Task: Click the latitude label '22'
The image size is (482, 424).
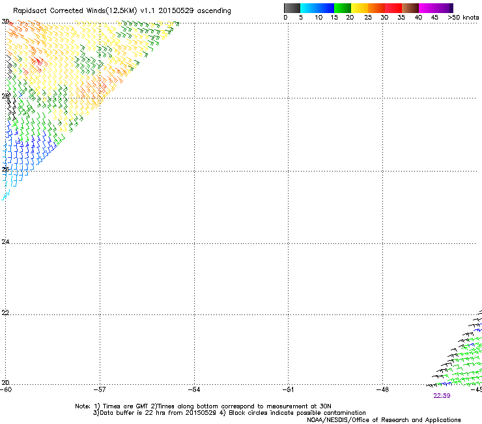Action: tap(5, 312)
